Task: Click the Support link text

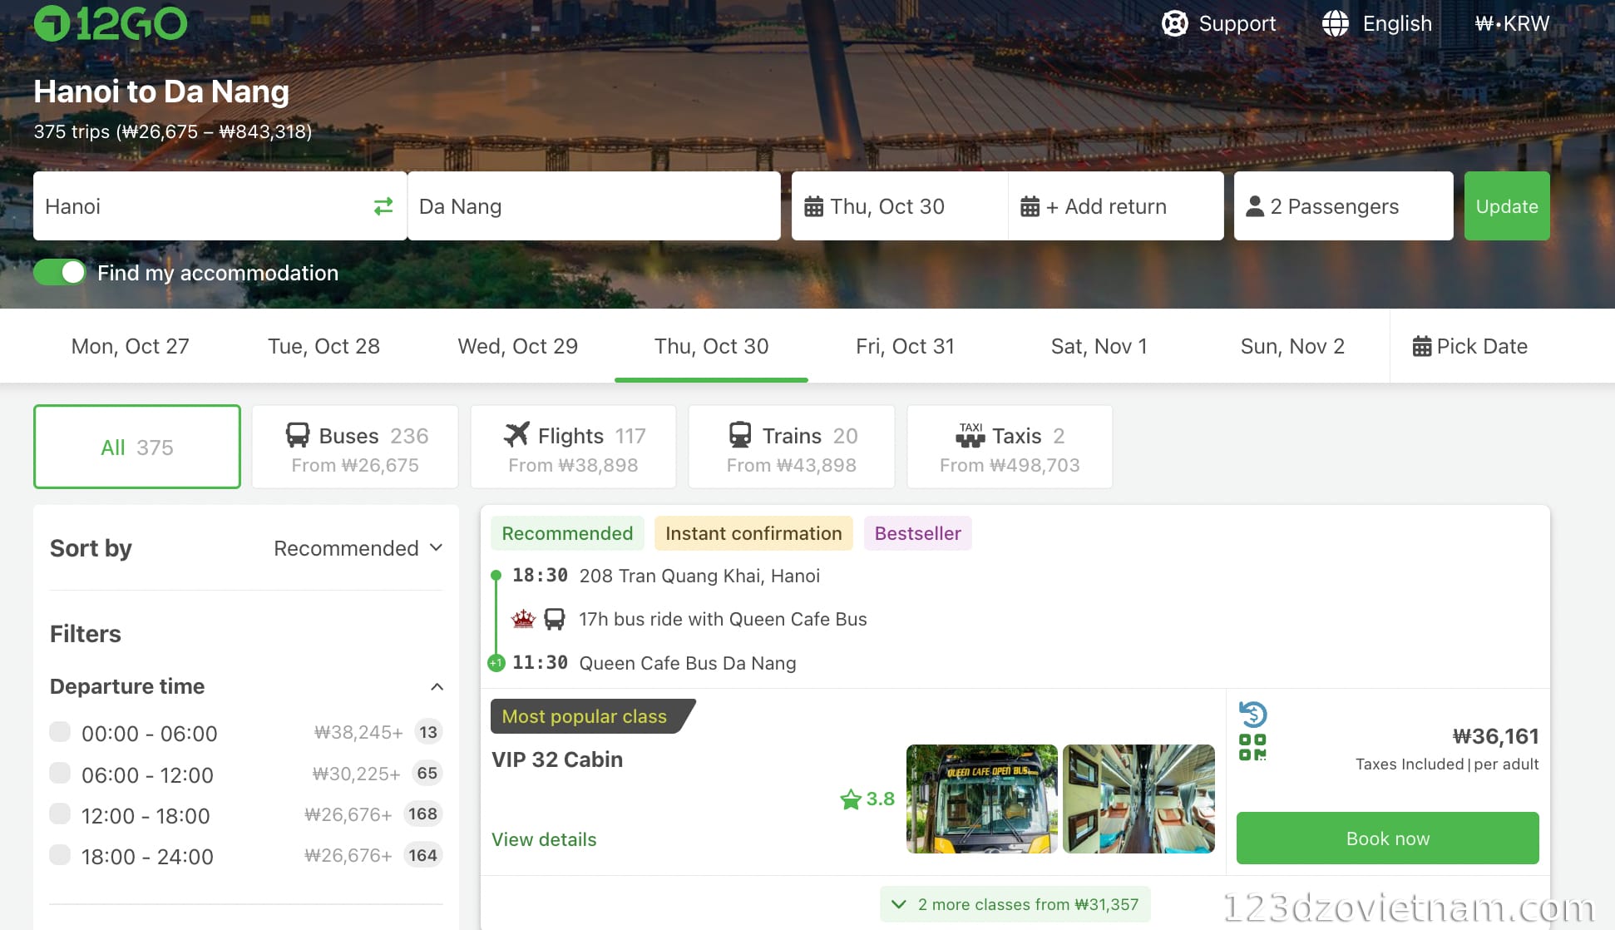Action: pos(1237,23)
